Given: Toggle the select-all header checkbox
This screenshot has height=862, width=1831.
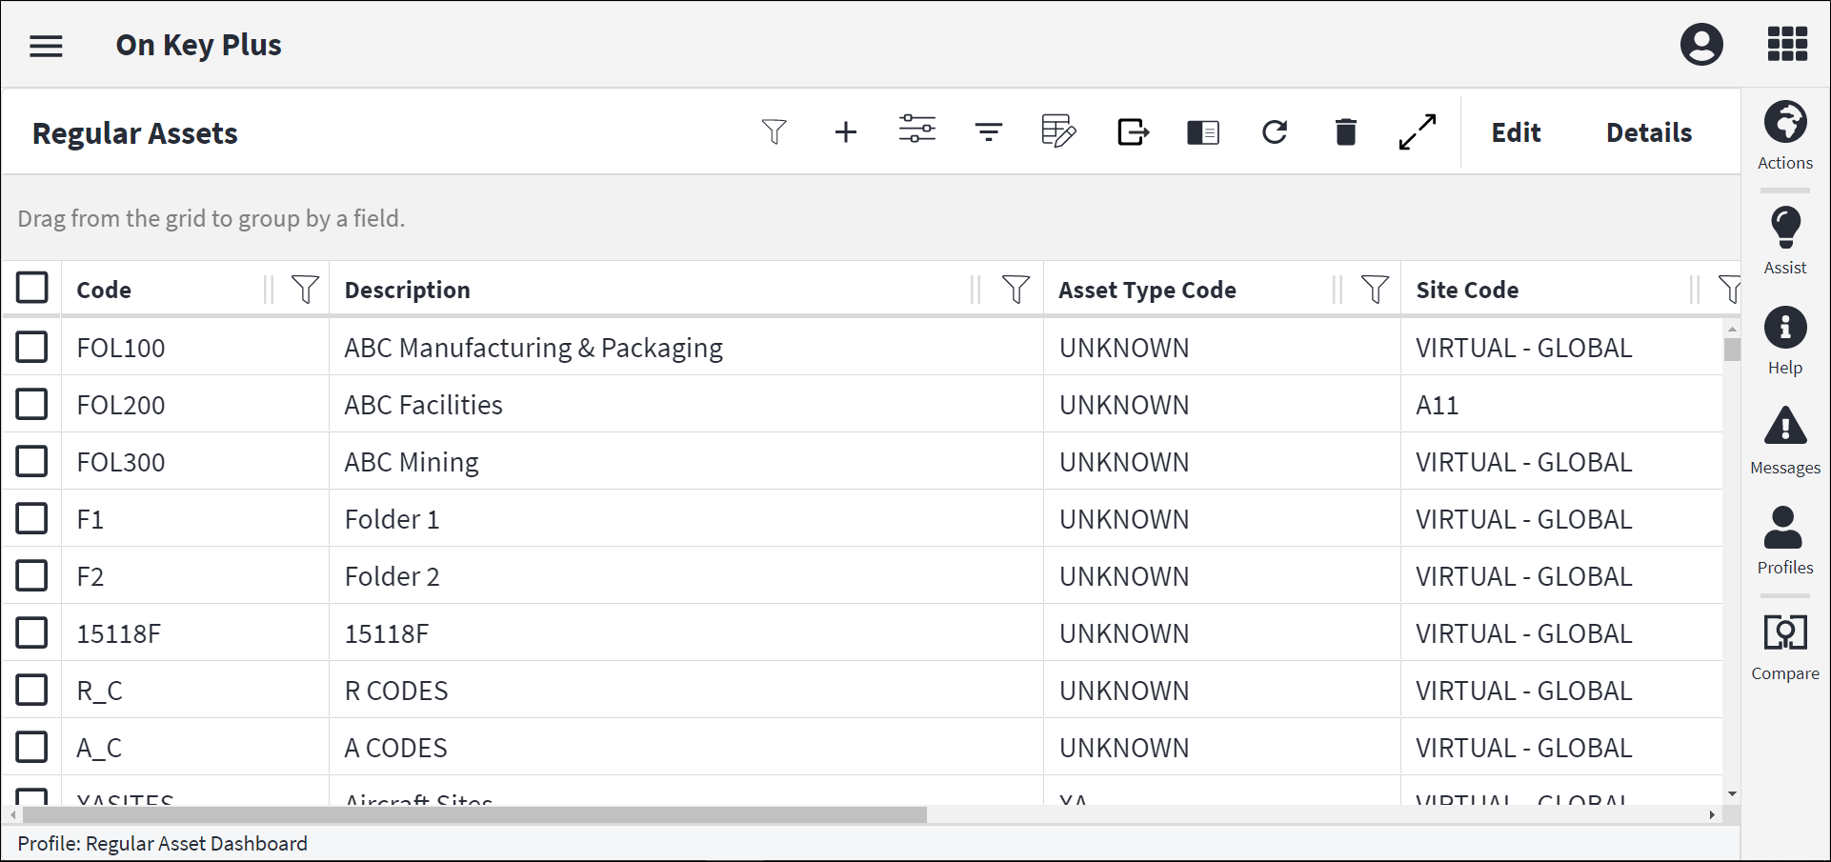Looking at the screenshot, I should [32, 288].
